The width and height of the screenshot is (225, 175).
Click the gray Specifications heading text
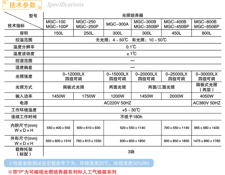[65, 5]
